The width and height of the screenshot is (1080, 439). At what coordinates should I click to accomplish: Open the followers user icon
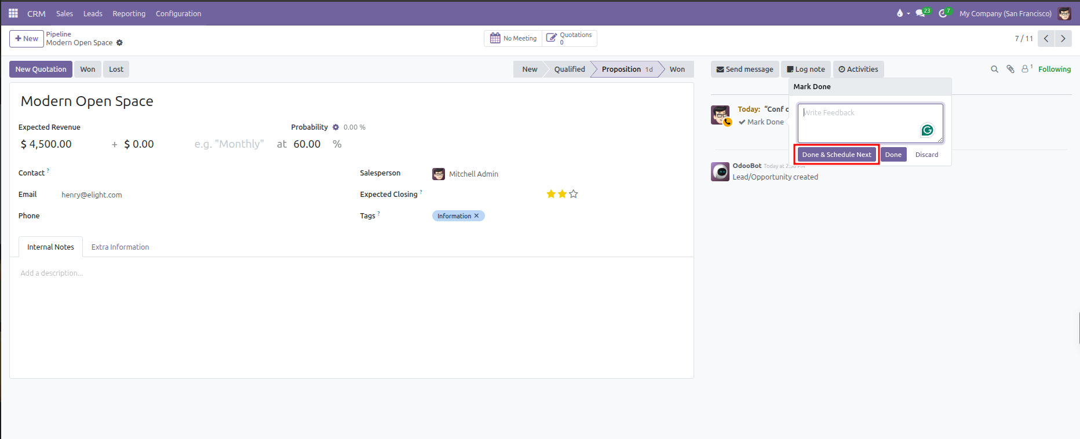click(x=1025, y=69)
